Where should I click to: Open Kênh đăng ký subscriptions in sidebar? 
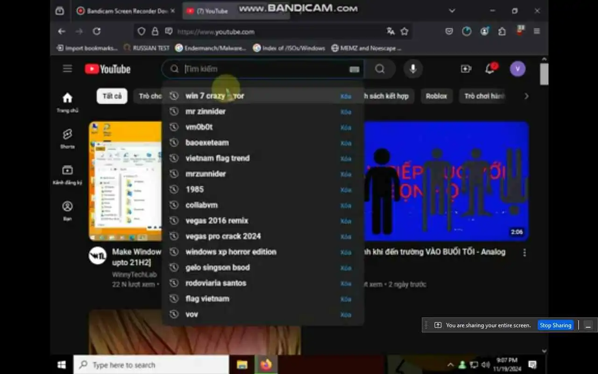67,175
